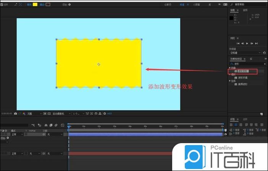The height and width of the screenshot is (171, 268).
Task: Open the active camera dropdown
Action: coord(61,113)
